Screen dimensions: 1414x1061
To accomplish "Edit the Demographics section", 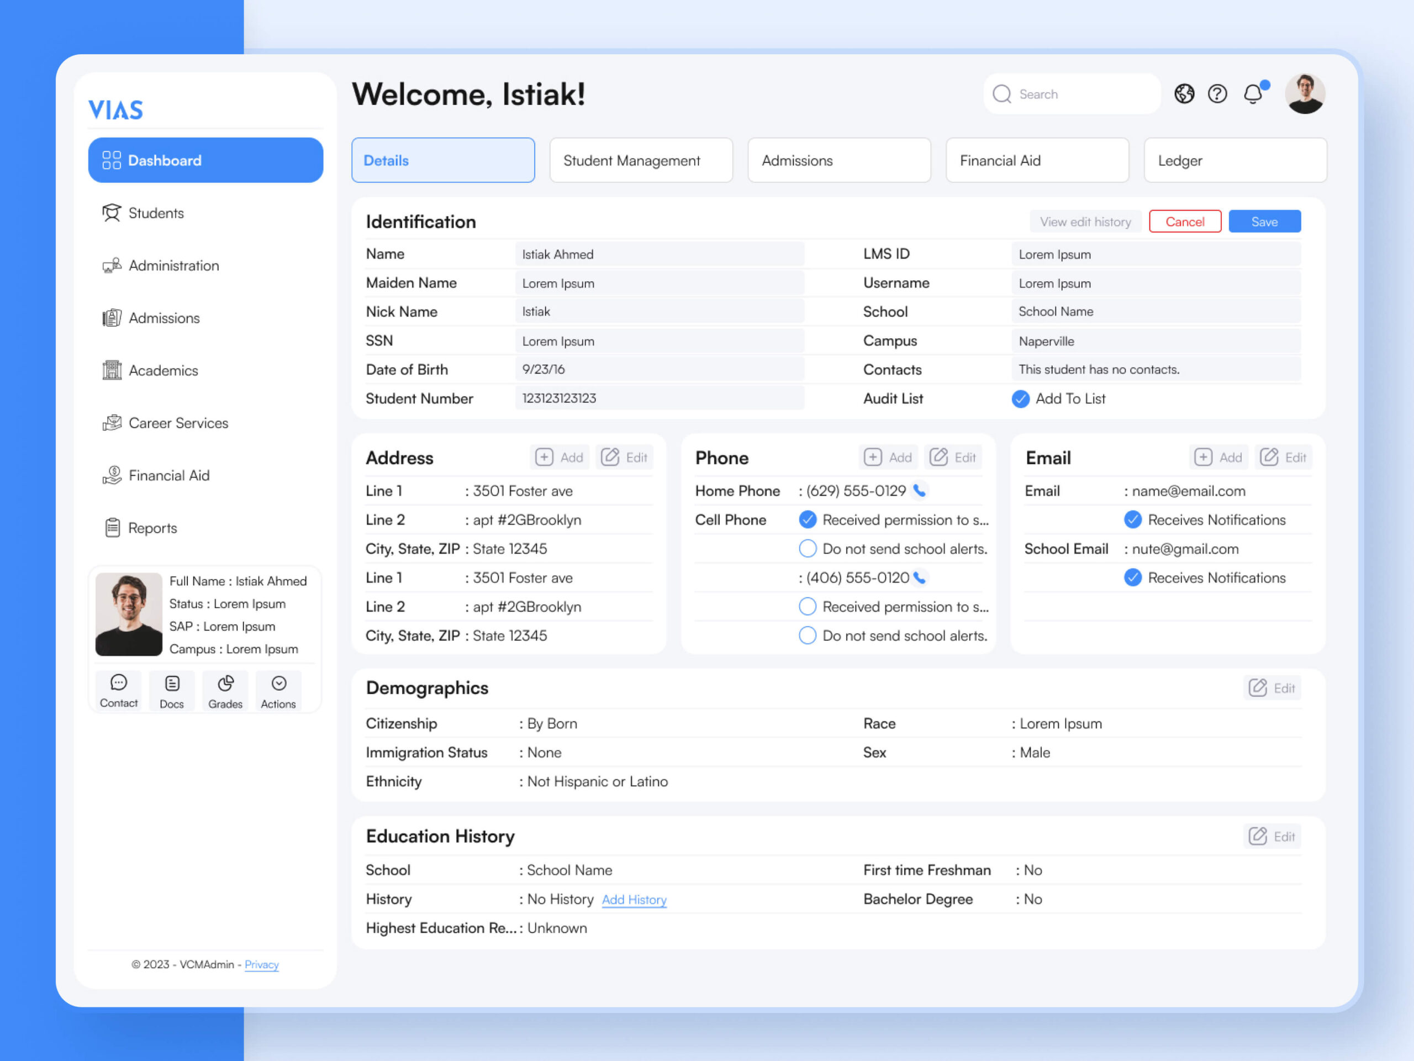I will point(1271,687).
